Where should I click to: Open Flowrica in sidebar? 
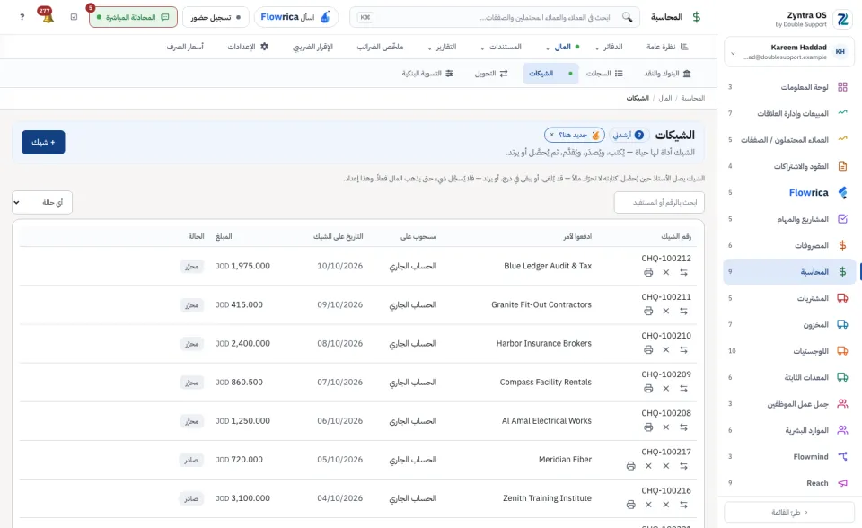click(789, 192)
